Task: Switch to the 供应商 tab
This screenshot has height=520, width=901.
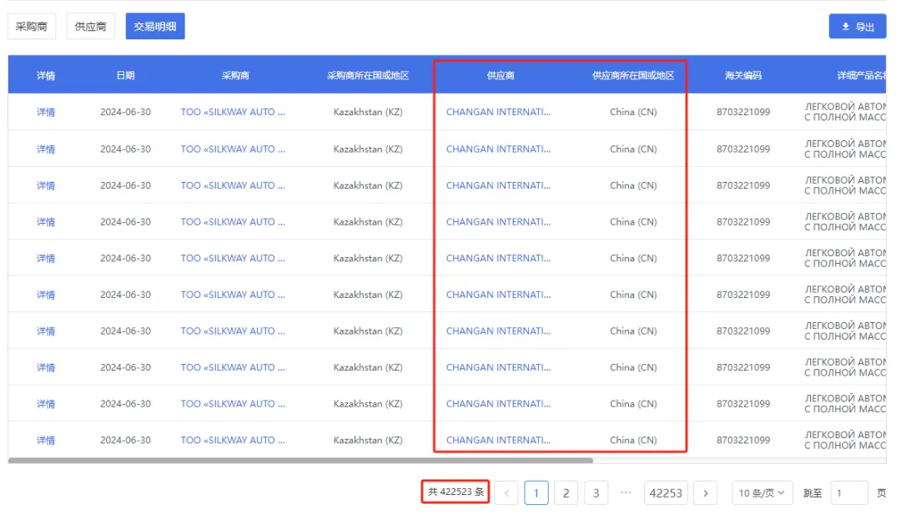Action: [x=90, y=27]
